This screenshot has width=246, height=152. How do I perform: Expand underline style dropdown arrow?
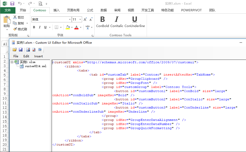(x=50, y=27)
